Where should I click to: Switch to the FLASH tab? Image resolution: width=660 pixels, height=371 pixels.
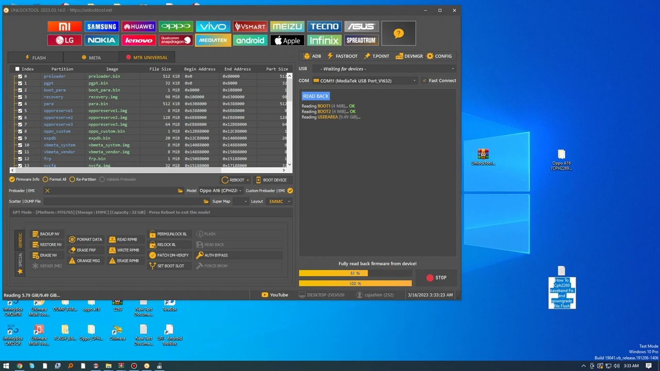click(36, 58)
